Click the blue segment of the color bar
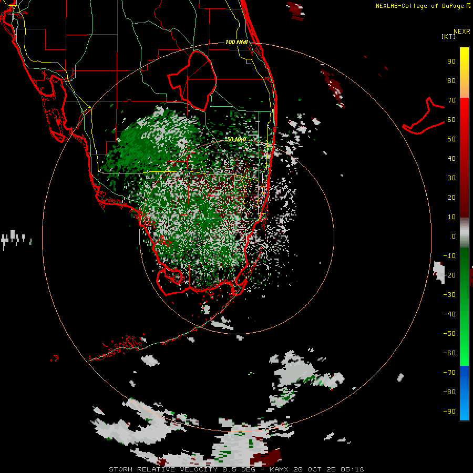Viewport: 473px width, 473px height. click(464, 393)
